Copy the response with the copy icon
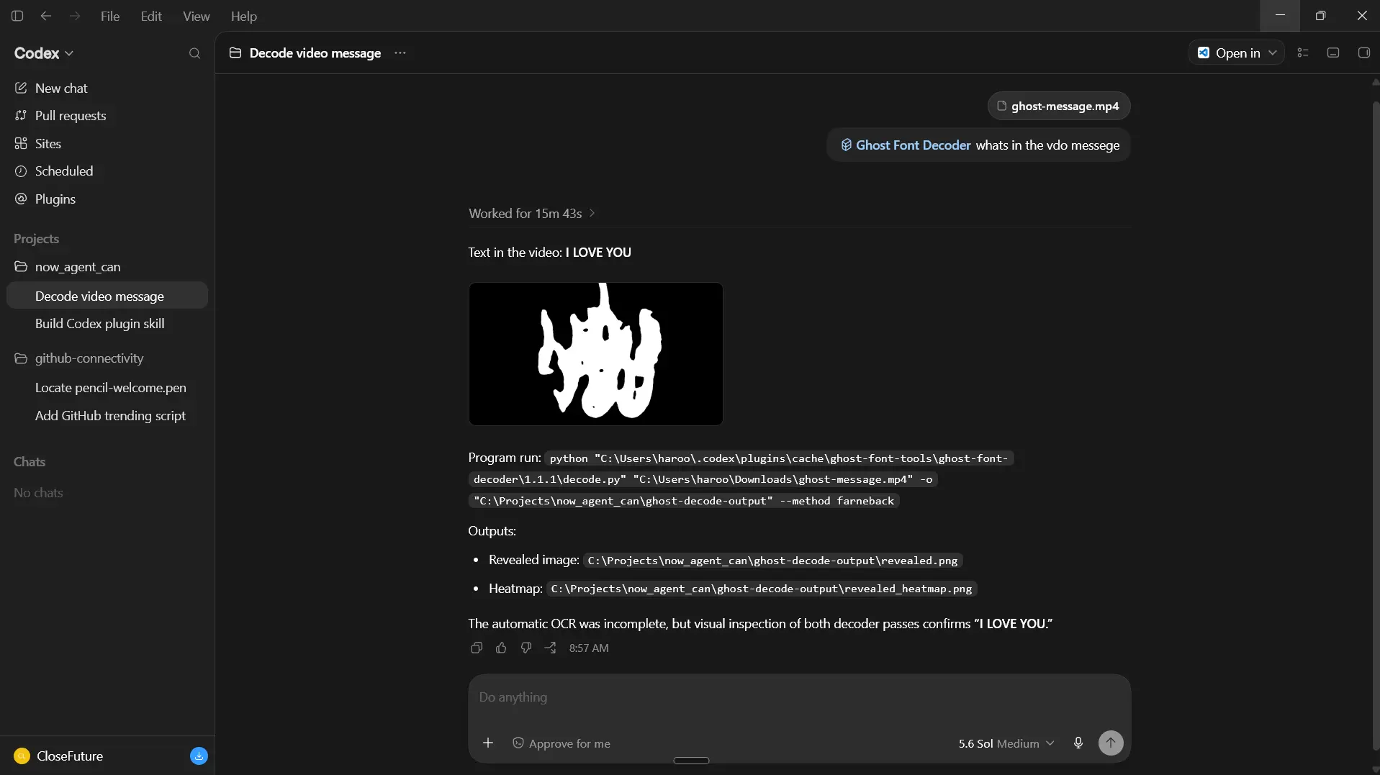 pos(476,648)
